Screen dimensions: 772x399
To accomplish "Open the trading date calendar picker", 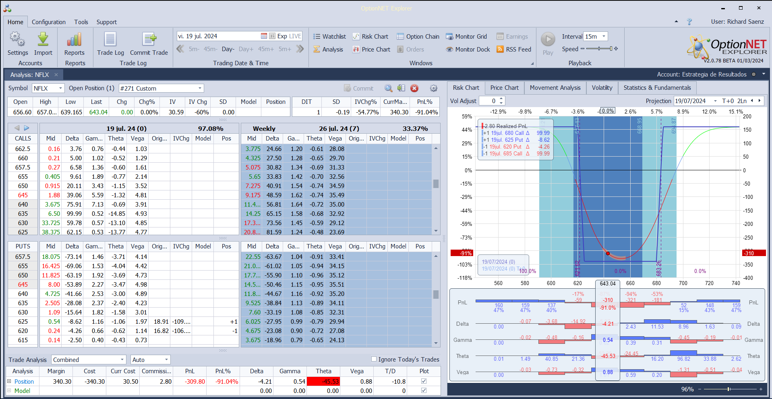I will pyautogui.click(x=264, y=36).
